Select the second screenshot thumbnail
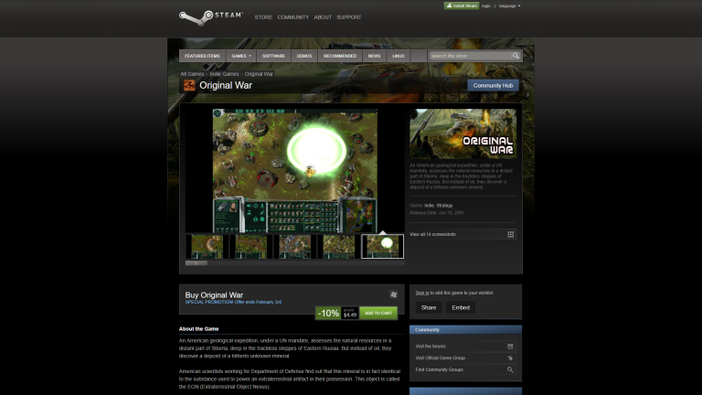Image resolution: width=702 pixels, height=395 pixels. (250, 246)
